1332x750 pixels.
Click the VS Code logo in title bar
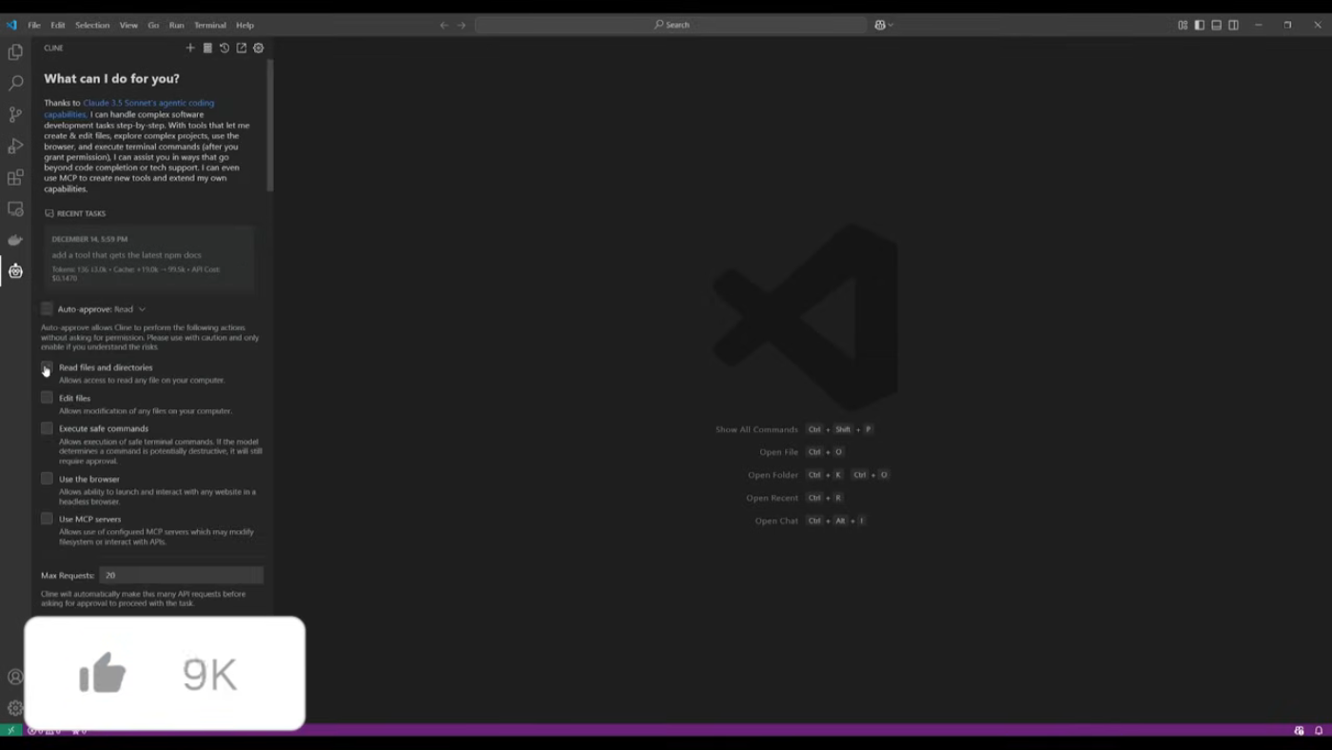click(x=11, y=25)
